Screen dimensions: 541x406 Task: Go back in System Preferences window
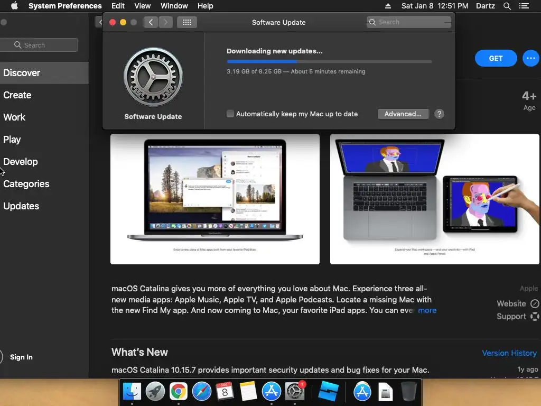click(151, 22)
